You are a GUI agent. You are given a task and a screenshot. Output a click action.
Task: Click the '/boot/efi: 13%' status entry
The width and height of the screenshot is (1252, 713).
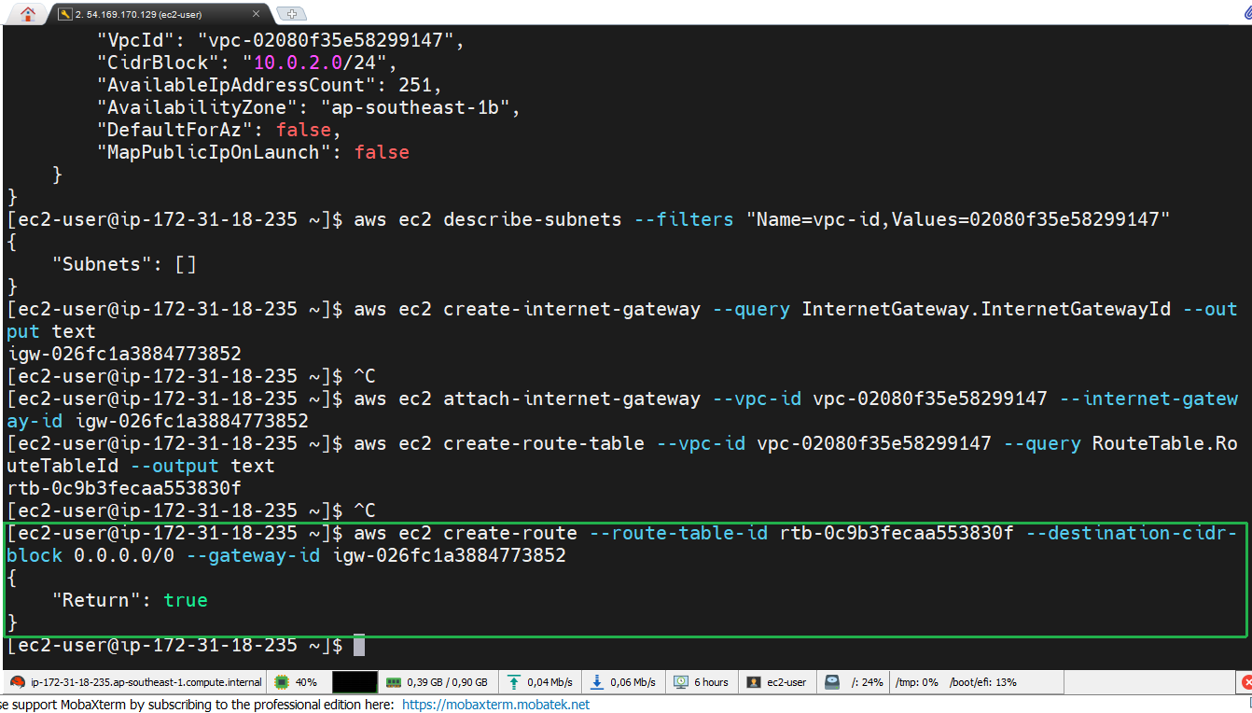tap(982, 682)
